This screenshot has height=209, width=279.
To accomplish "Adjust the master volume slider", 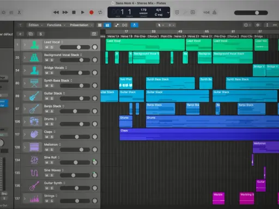I will click(x=251, y=13).
